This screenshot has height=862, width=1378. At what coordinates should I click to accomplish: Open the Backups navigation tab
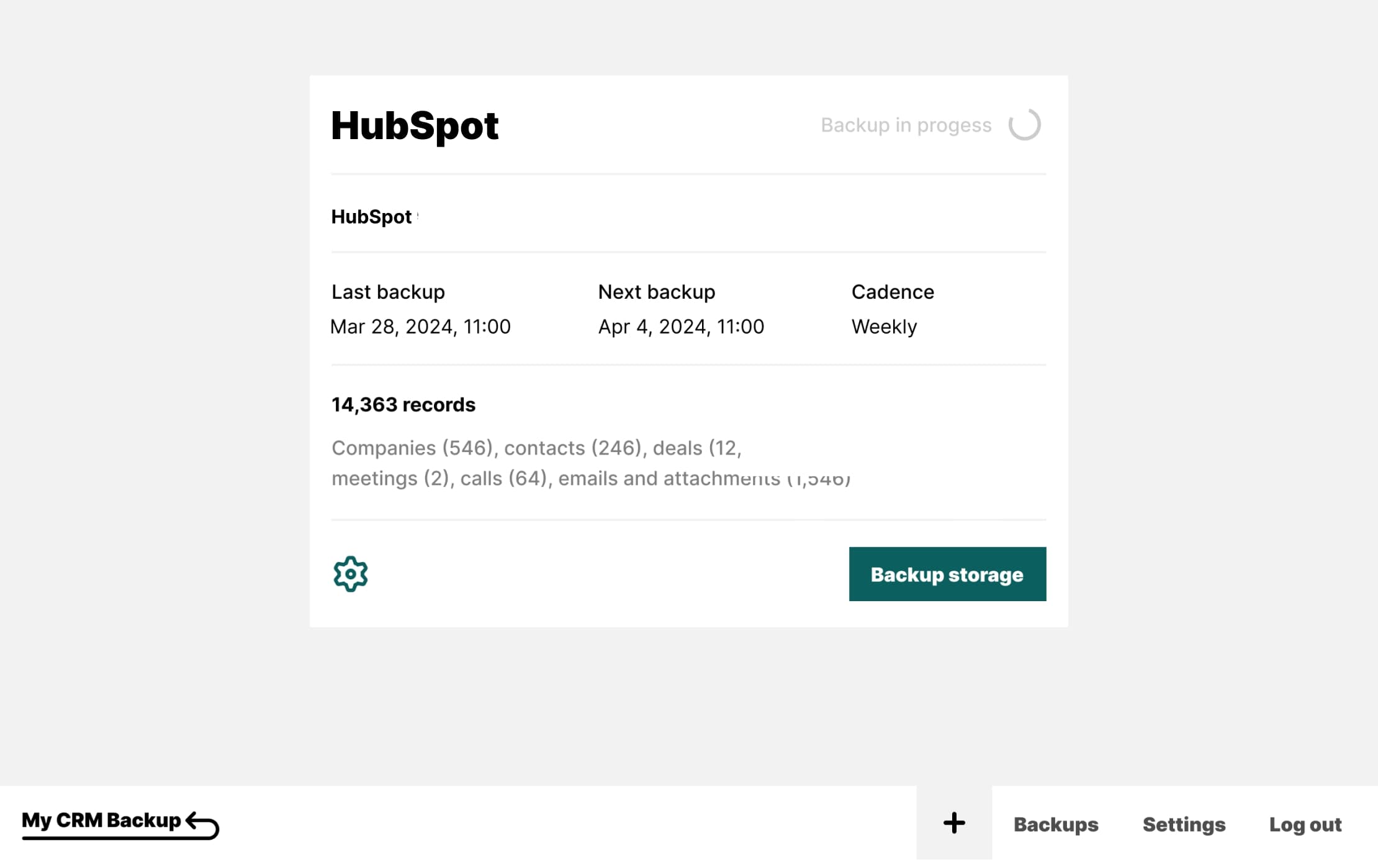pyautogui.click(x=1055, y=824)
